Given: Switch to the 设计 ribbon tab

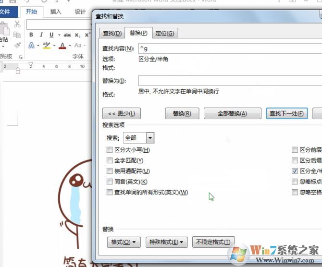Looking at the screenshot, I should [80, 12].
